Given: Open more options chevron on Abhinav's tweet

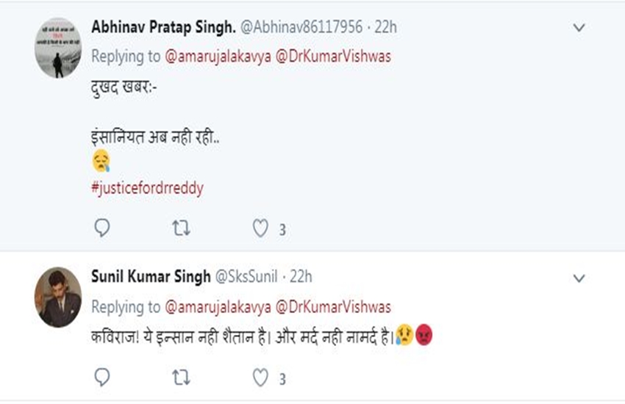Looking at the screenshot, I should pyautogui.click(x=579, y=28).
